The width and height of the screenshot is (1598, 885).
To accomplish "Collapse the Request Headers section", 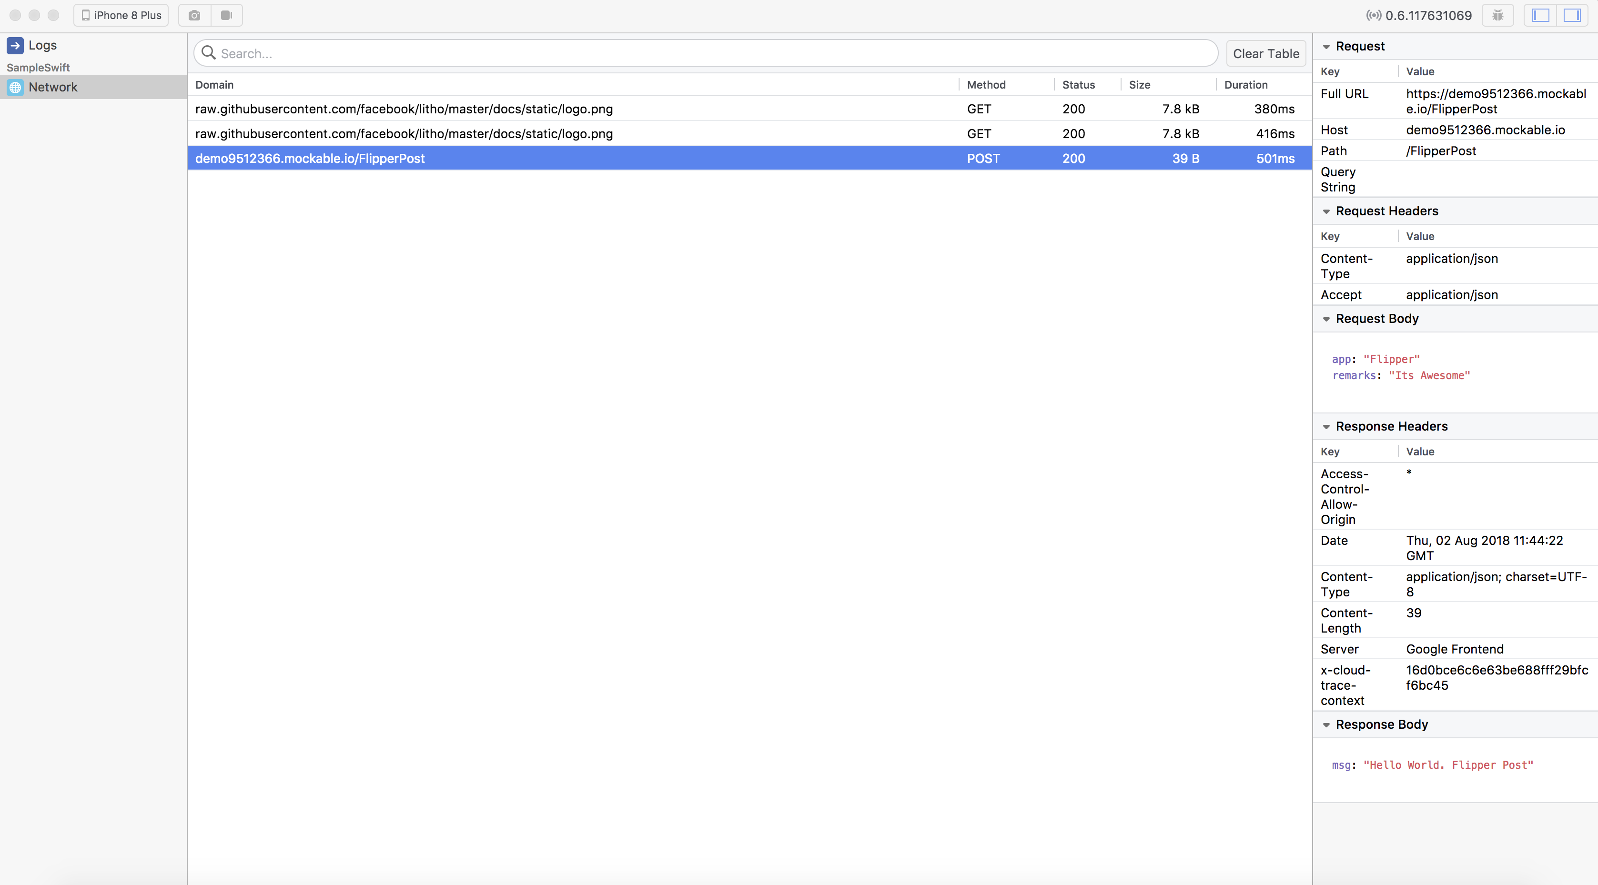I will pyautogui.click(x=1326, y=211).
